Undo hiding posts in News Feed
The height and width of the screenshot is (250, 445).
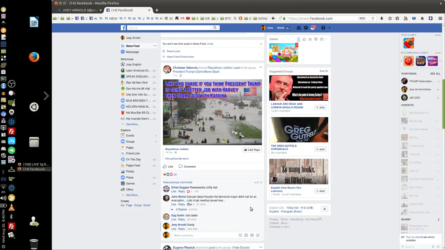coord(210,44)
